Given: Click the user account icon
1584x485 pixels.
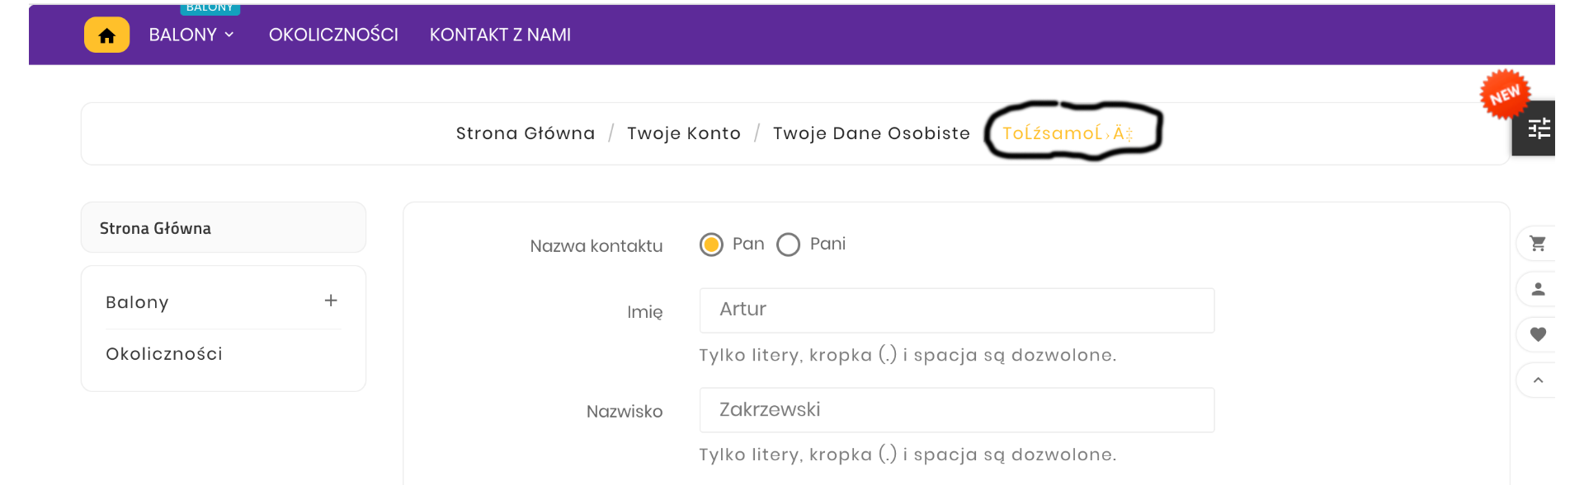Looking at the screenshot, I should 1537,289.
